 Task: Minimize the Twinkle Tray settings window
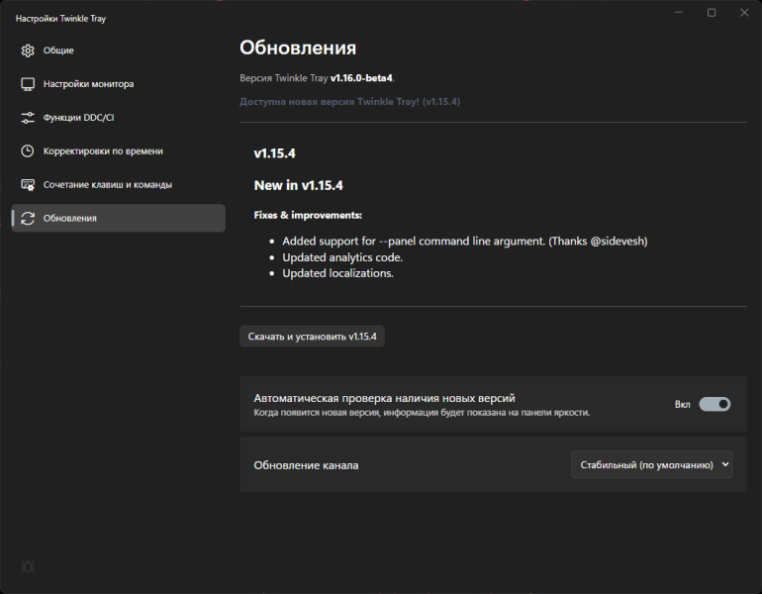[679, 13]
